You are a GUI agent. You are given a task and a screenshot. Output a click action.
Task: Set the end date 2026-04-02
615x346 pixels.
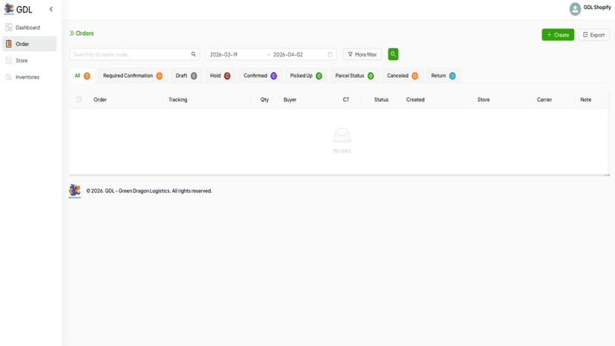288,54
